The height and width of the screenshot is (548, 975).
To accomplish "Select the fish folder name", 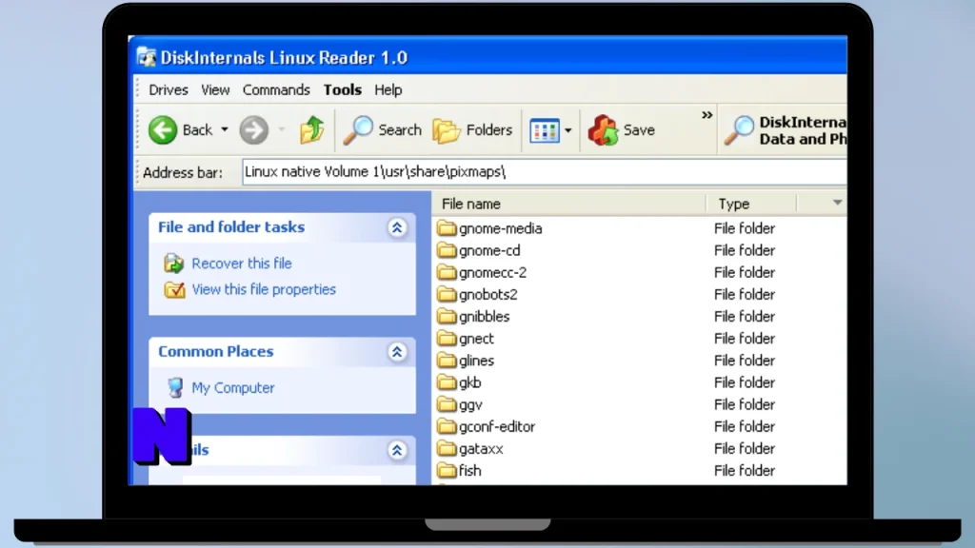I will tap(470, 471).
